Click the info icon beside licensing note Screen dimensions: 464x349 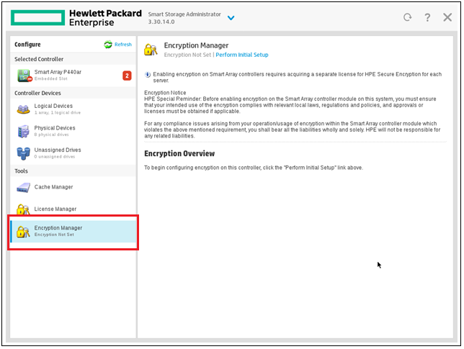[x=148, y=74]
